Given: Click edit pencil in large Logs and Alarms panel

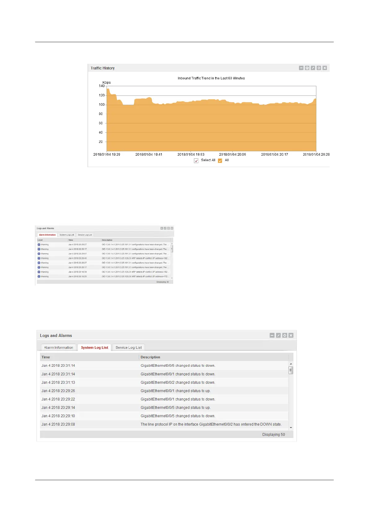Looking at the screenshot, I should [x=278, y=335].
